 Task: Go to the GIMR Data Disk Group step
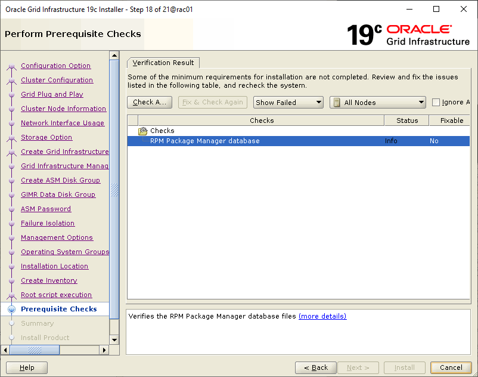(x=58, y=194)
